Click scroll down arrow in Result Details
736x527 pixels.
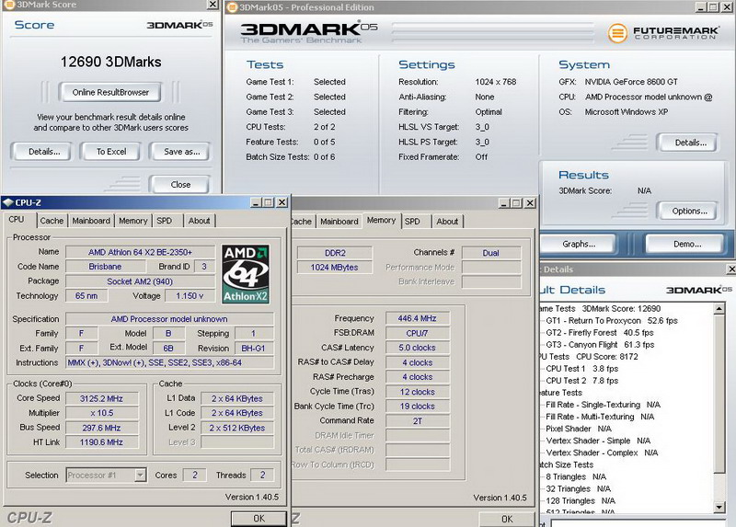[x=719, y=507]
